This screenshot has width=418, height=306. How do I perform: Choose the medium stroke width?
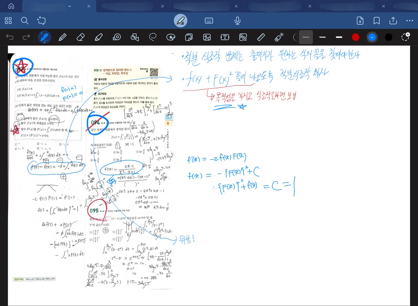click(323, 37)
